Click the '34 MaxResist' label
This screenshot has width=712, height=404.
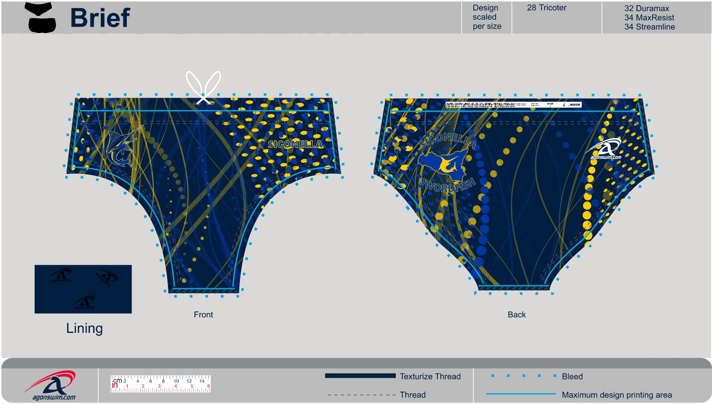(649, 18)
